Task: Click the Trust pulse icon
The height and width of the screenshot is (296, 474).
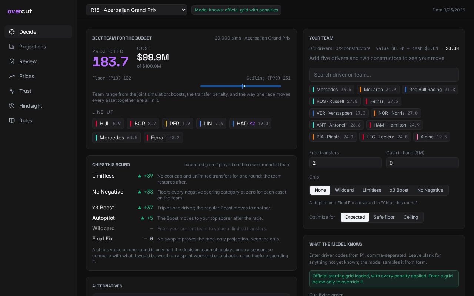Action: pos(12,91)
